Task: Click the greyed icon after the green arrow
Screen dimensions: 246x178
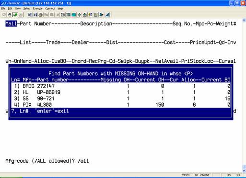Action: 21,15
